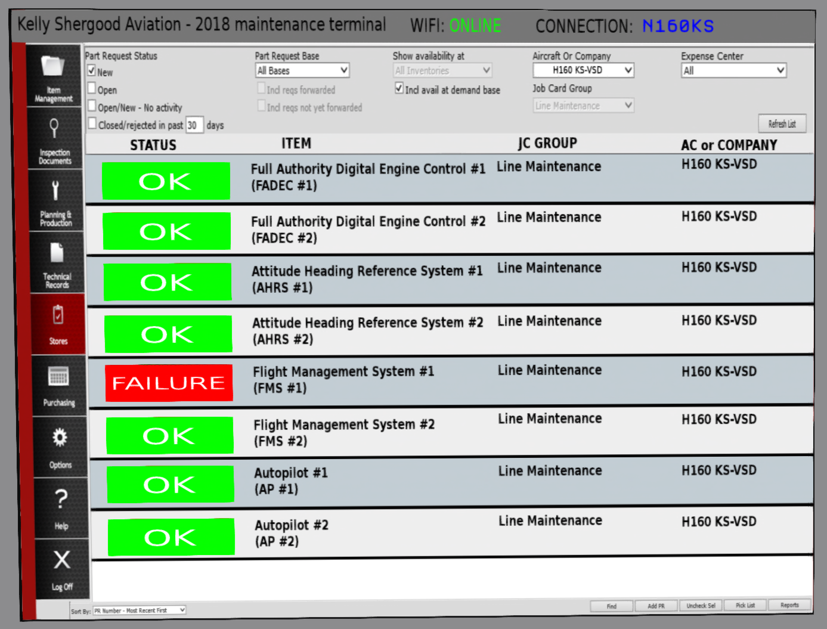Select the FAILURE status for FMS #1
This screenshot has height=629, width=827.
pyautogui.click(x=169, y=383)
